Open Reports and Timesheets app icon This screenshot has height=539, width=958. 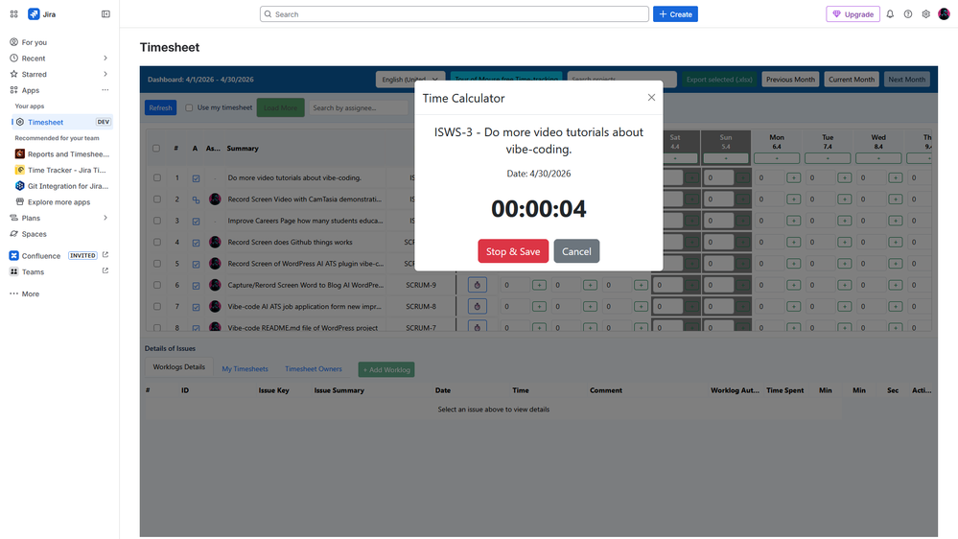point(19,154)
